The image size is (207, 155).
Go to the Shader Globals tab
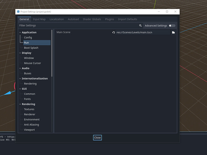click(92, 19)
